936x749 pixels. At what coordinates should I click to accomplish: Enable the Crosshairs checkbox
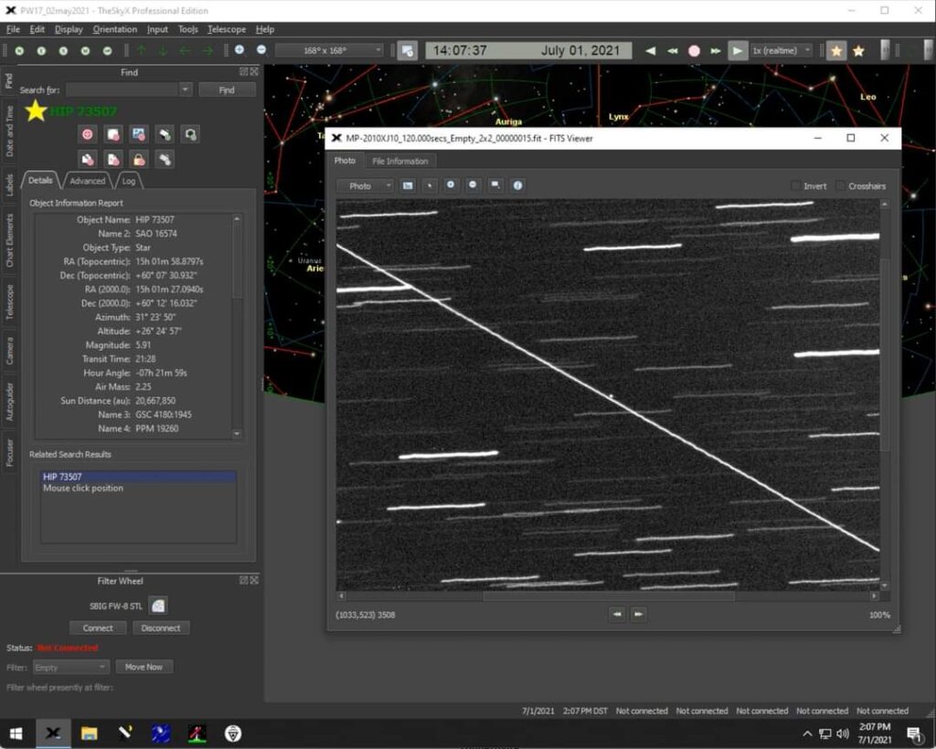(x=840, y=186)
